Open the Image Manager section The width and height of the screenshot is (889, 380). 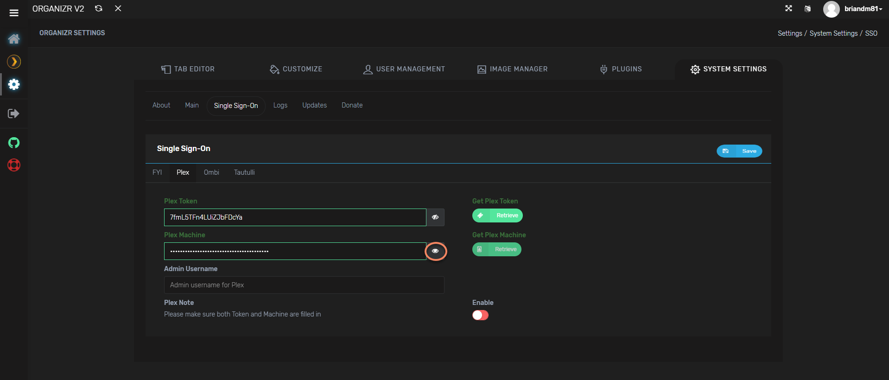512,69
